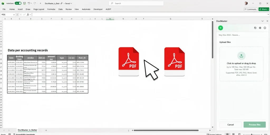Expand the Undo history dropdown arrow
This screenshot has width=270, height=135.
click(31, 3)
